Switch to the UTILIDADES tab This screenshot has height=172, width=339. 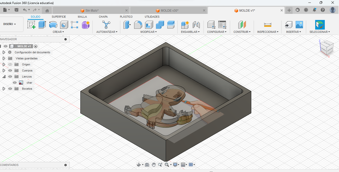tap(152, 17)
